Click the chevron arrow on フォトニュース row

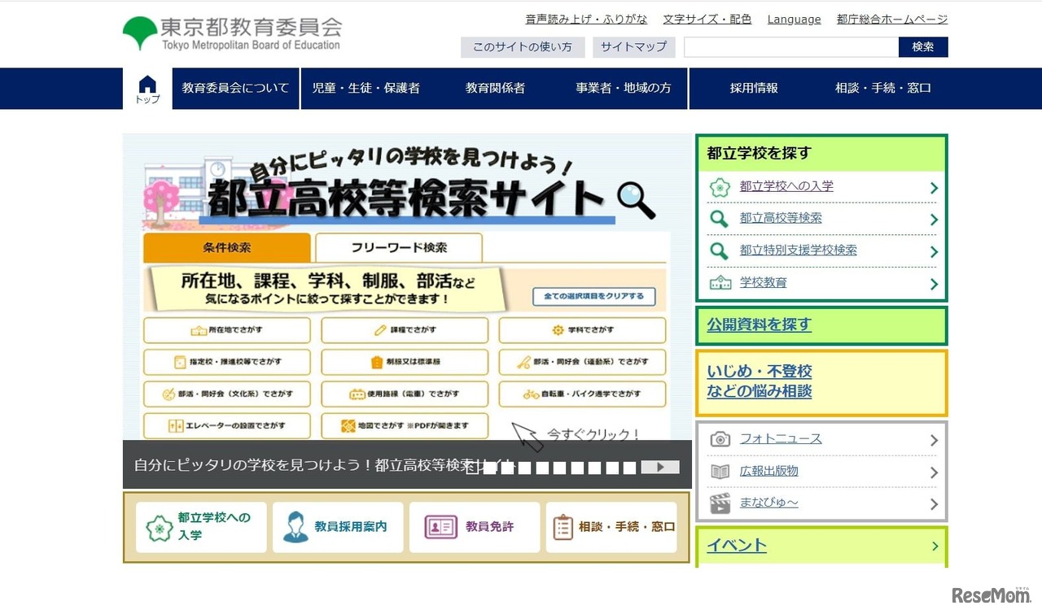click(x=934, y=441)
